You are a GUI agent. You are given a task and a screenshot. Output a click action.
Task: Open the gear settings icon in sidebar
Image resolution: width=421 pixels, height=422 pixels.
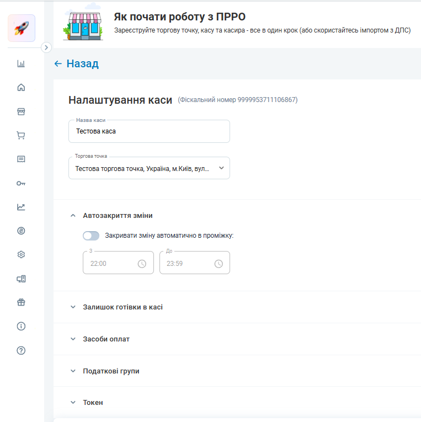21,255
